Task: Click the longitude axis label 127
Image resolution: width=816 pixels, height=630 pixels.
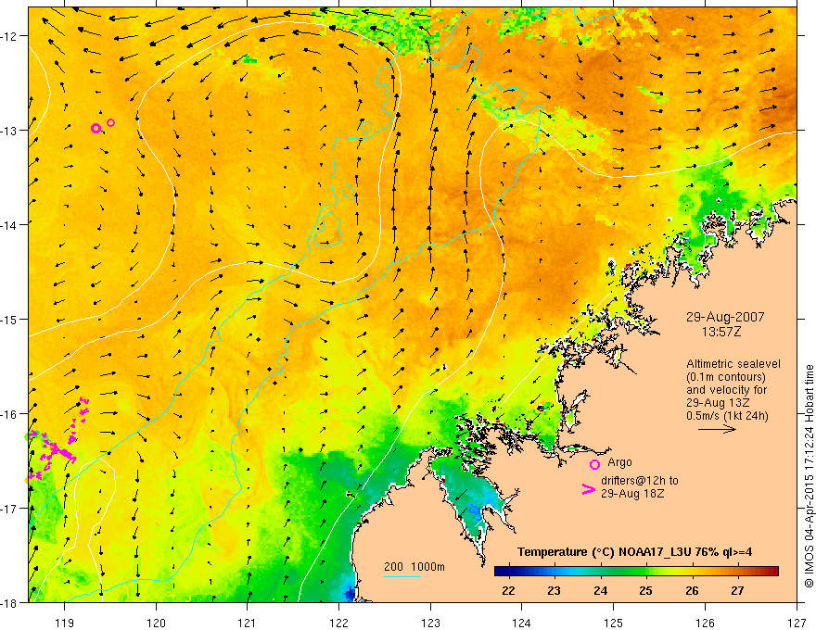Action: coord(797,623)
